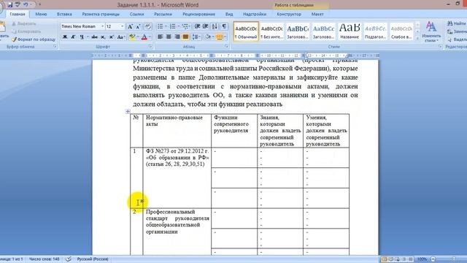Click the Grow Font button
Image resolution: width=467 pixels, height=263 pixels.
coord(130,26)
